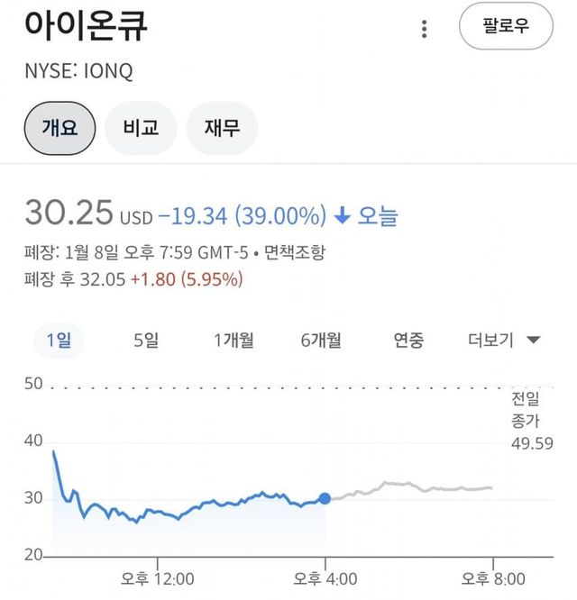Click the NYSE: IONQ ticker text
The width and height of the screenshot is (577, 600).
click(78, 73)
